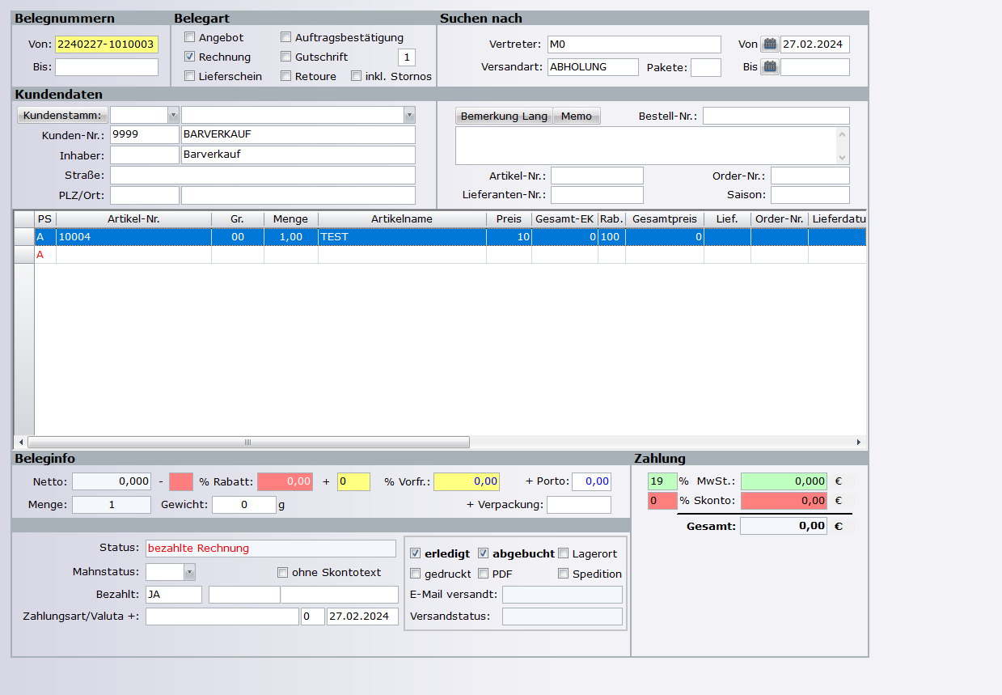Tick the Lagerort checkbox
This screenshot has width=1002, height=695.
point(564,553)
